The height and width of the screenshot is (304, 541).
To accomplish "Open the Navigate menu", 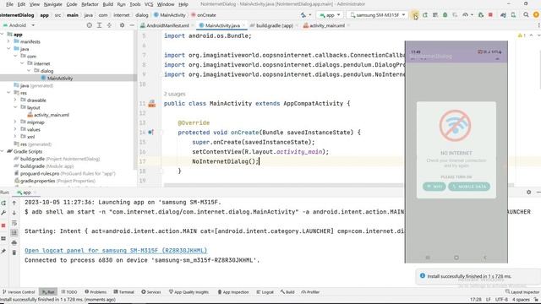I will [52, 4].
